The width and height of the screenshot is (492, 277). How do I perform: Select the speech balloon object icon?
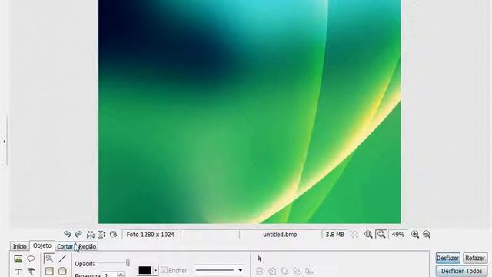coord(31,259)
